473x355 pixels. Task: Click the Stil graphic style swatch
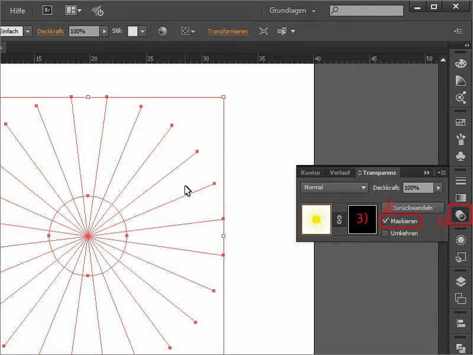point(132,31)
